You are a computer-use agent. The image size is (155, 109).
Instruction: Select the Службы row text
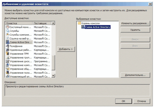click(x=14, y=31)
